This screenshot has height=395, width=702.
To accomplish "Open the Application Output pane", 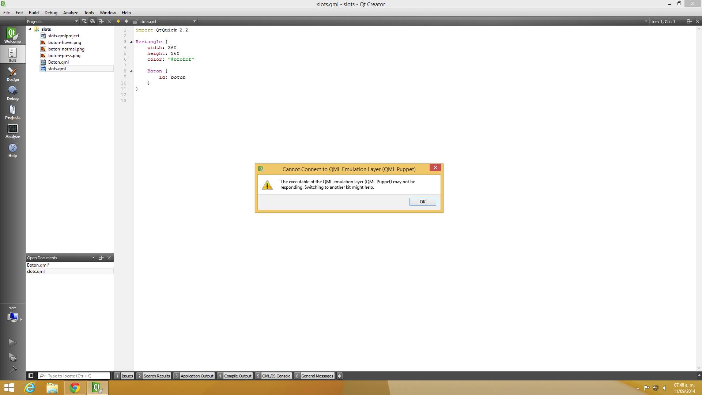I will [x=194, y=376].
